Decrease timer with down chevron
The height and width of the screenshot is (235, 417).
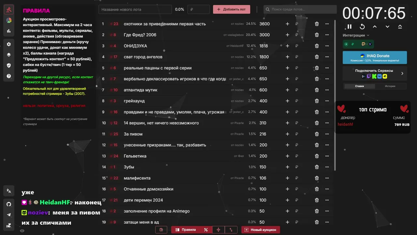(387, 27)
